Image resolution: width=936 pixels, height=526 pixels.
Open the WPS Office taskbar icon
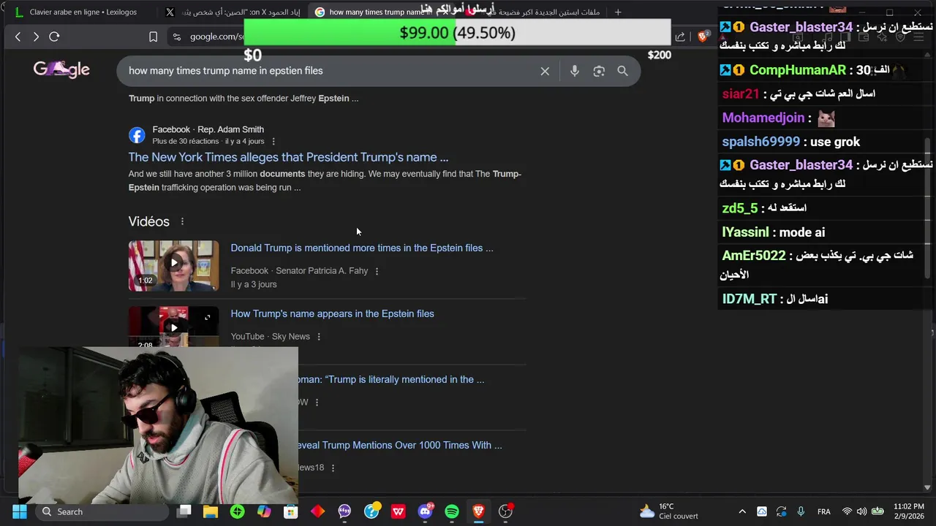point(398,511)
